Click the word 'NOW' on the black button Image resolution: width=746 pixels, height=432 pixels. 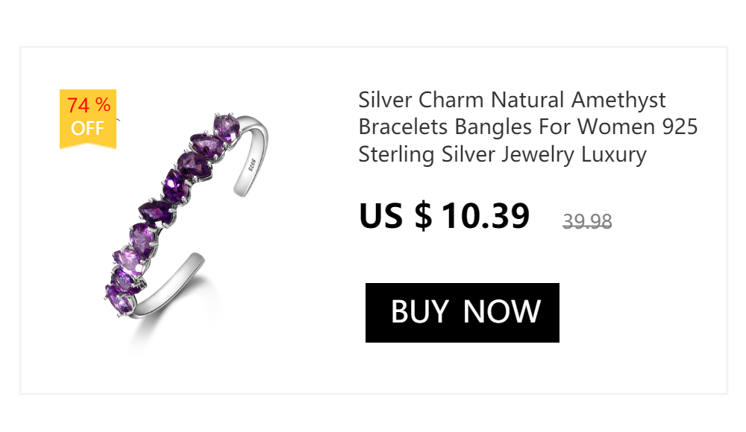point(502,312)
